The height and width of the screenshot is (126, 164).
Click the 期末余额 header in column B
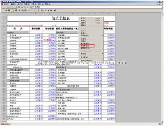click(x=36, y=29)
